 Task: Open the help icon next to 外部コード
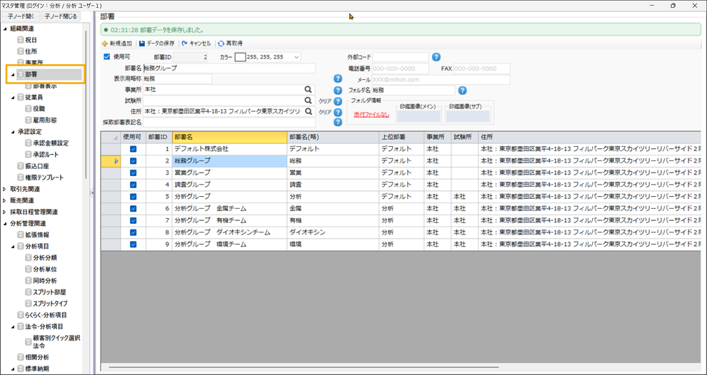[436, 57]
